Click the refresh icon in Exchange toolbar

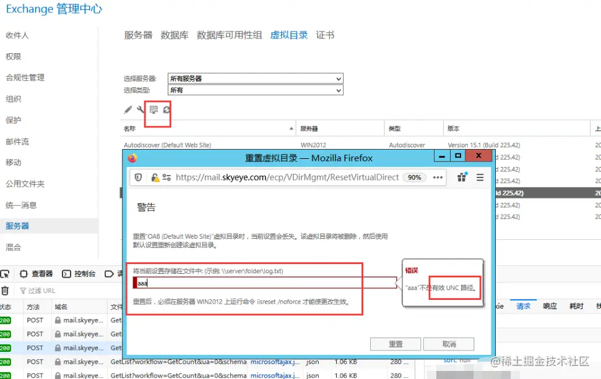point(166,110)
